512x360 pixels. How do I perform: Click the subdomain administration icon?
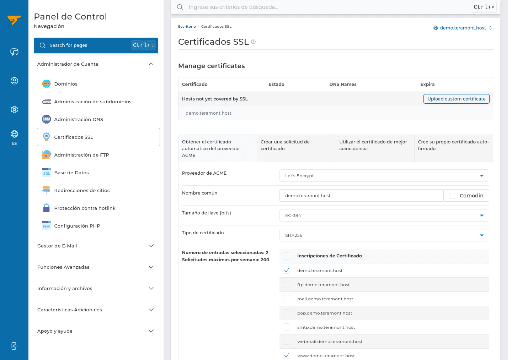click(x=47, y=102)
